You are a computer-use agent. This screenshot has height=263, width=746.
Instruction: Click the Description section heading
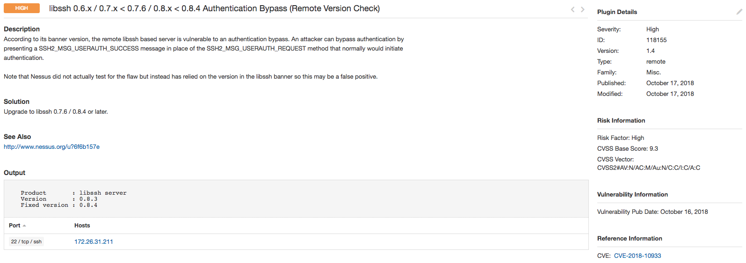(x=22, y=29)
